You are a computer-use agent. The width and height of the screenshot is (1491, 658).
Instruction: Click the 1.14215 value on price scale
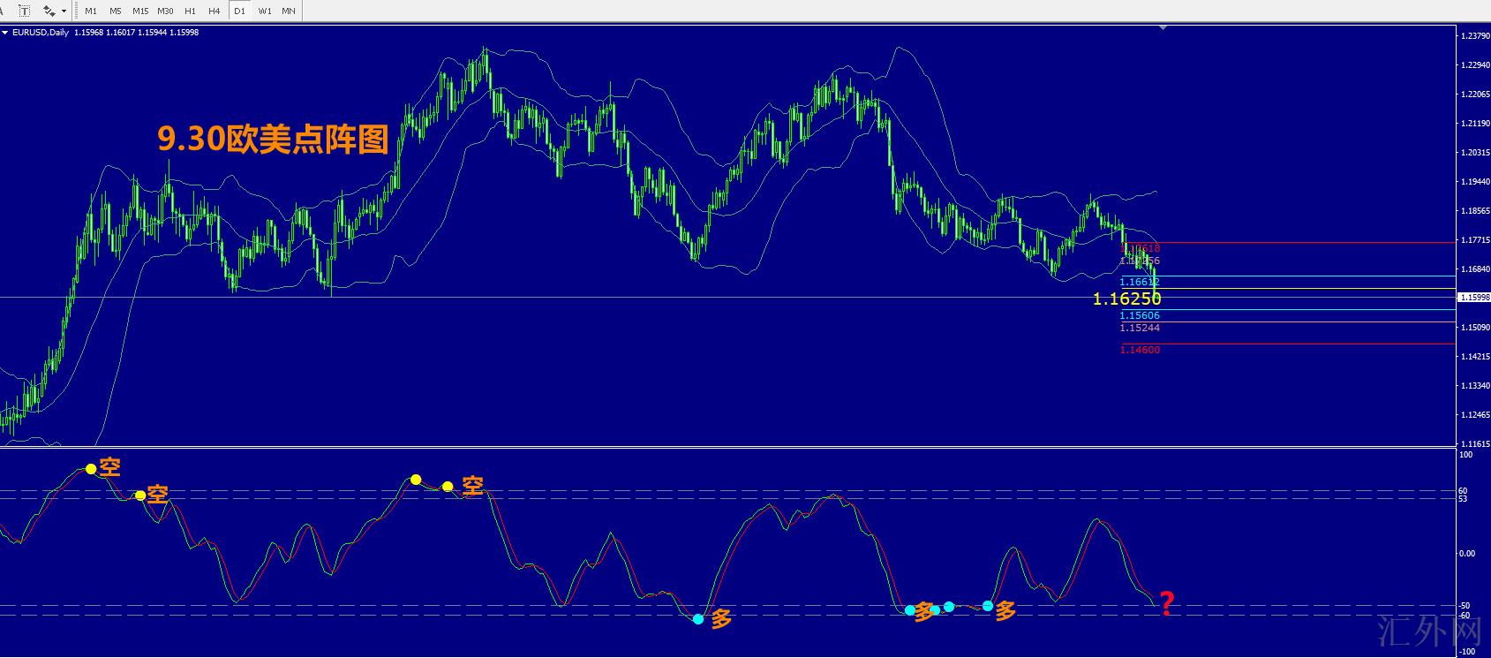1475,357
